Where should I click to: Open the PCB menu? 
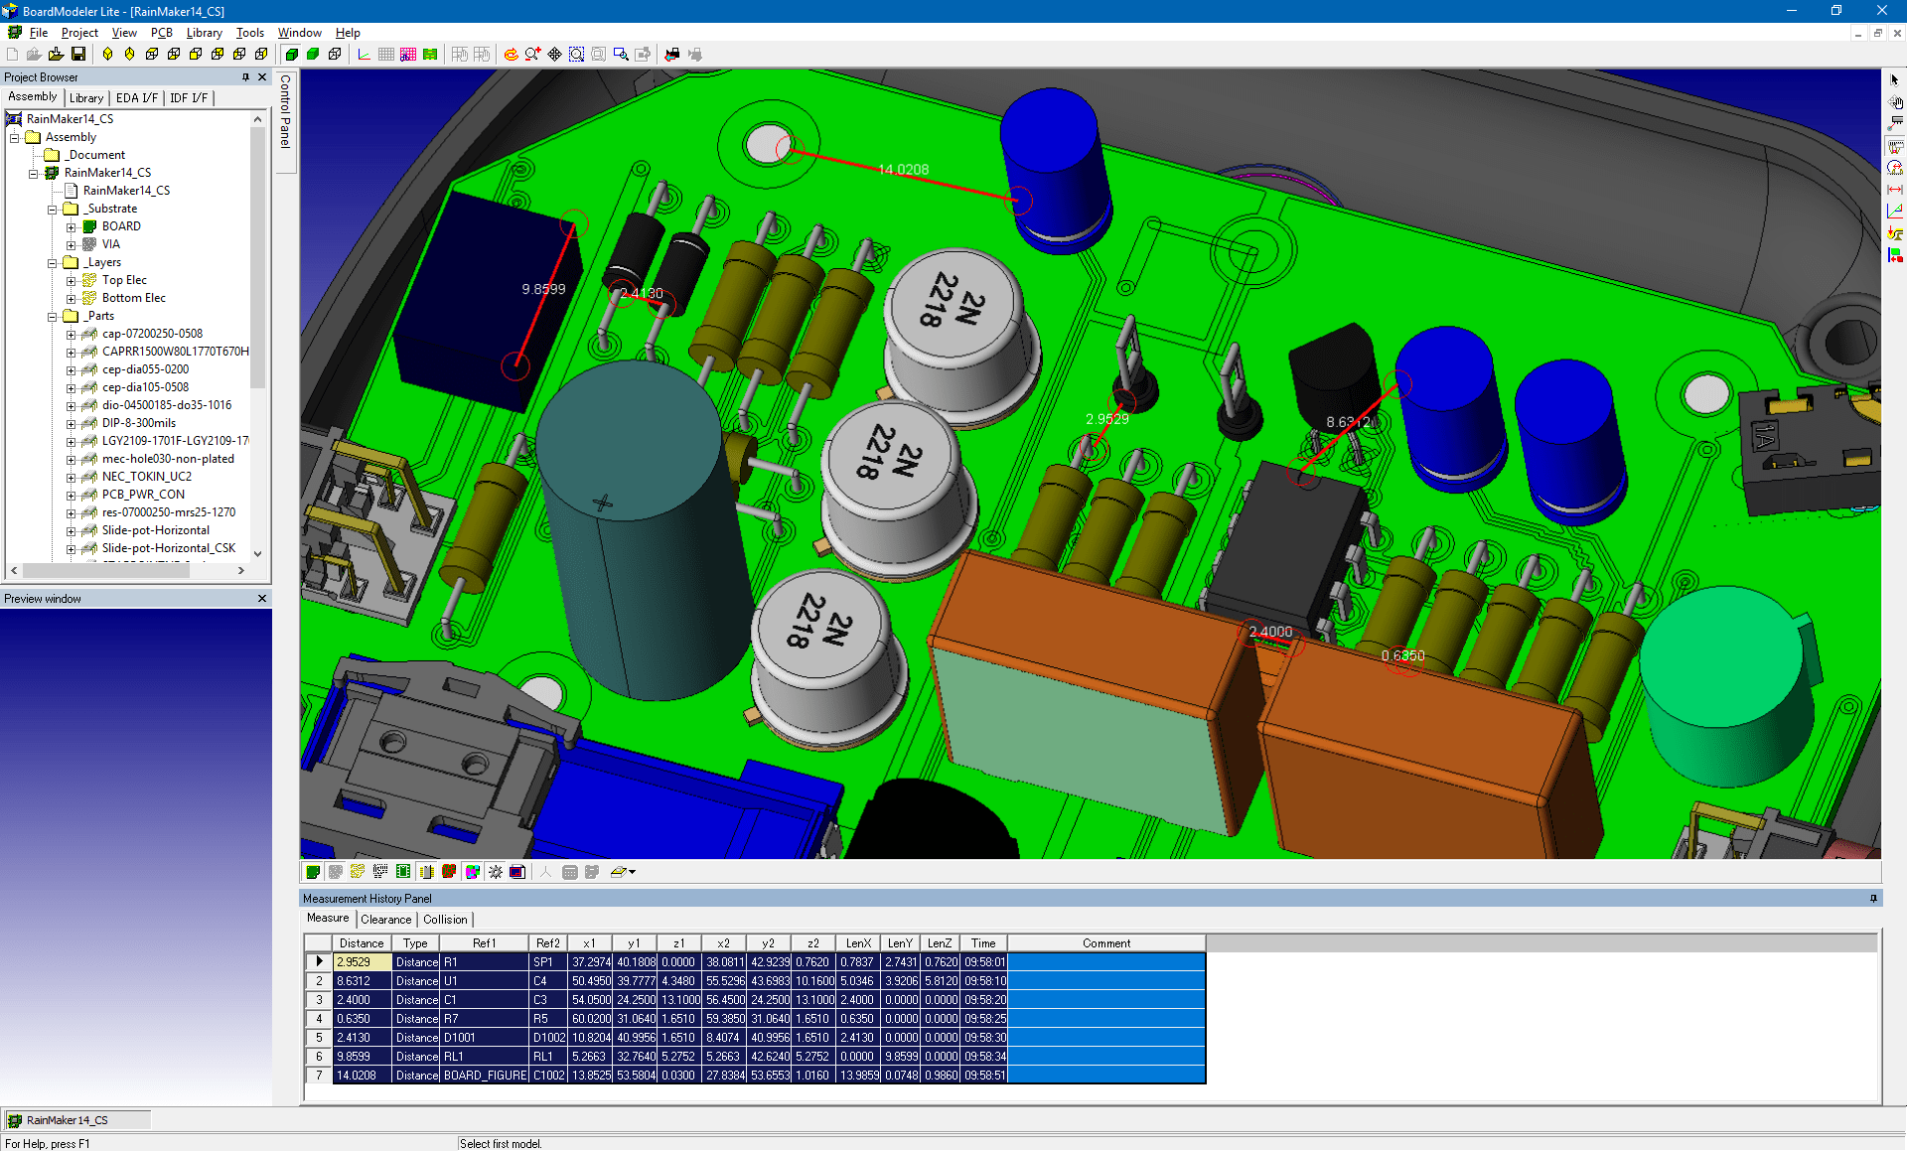pos(161,33)
